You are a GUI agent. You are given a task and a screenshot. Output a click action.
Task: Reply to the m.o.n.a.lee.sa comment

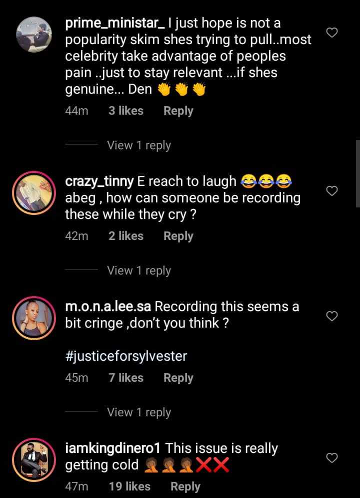[178, 378]
